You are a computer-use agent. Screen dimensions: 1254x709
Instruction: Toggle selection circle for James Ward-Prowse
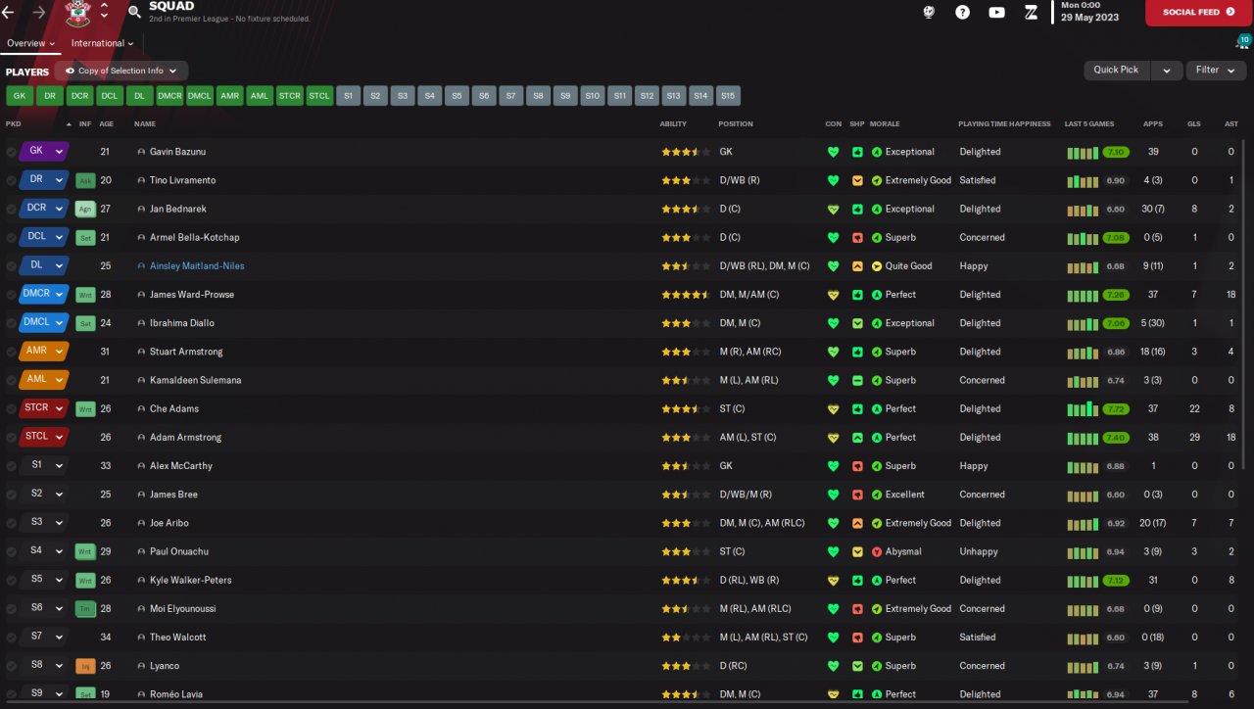(11, 295)
